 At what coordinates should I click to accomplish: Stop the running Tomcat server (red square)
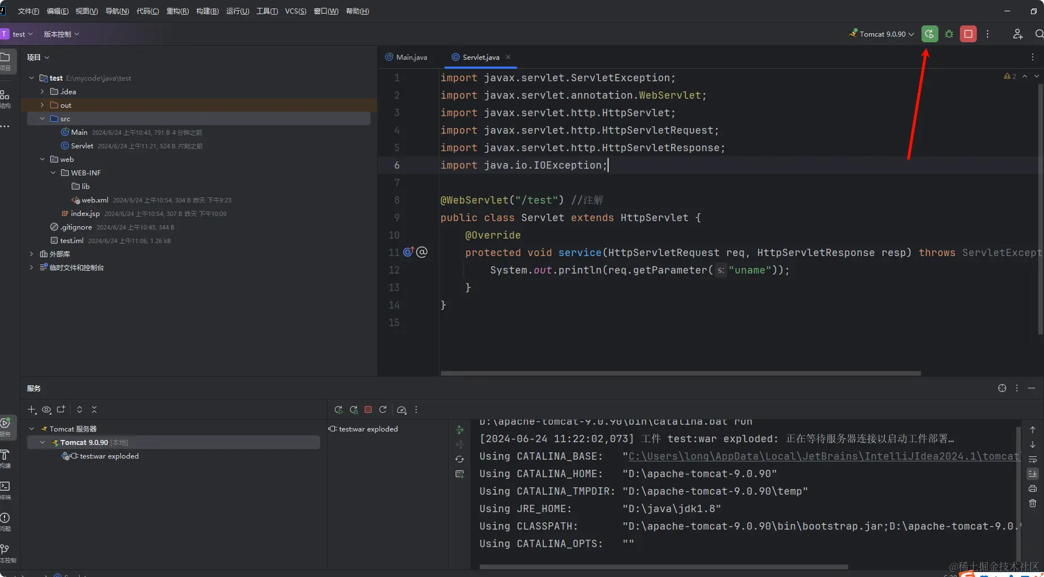pyautogui.click(x=968, y=34)
